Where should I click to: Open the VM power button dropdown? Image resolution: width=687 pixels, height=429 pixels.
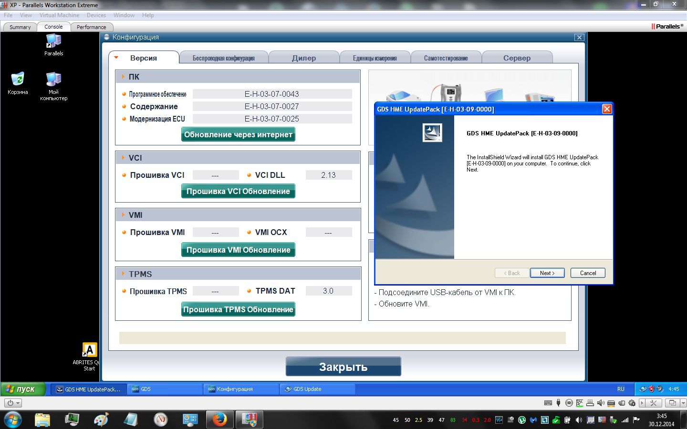click(x=13, y=403)
